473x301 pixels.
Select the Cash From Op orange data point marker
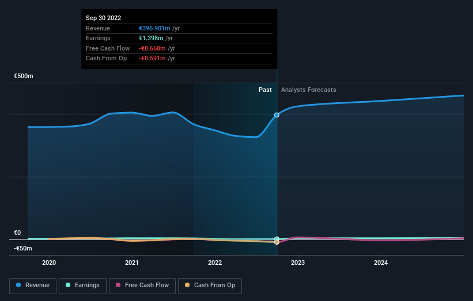coord(277,242)
